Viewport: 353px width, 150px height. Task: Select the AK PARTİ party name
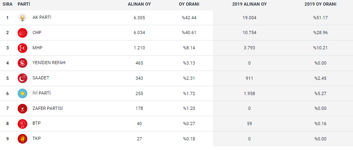click(x=42, y=17)
